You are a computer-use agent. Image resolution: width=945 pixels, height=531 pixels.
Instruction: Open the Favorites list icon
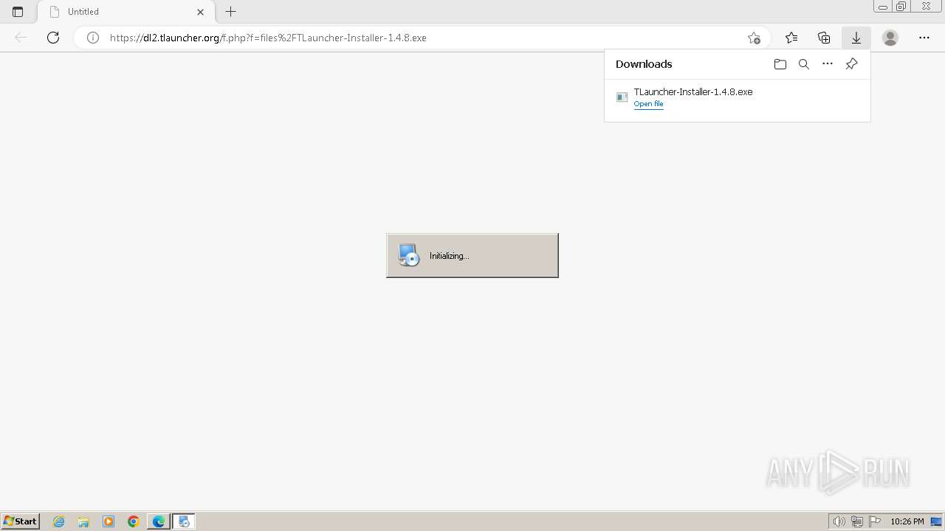pos(791,38)
